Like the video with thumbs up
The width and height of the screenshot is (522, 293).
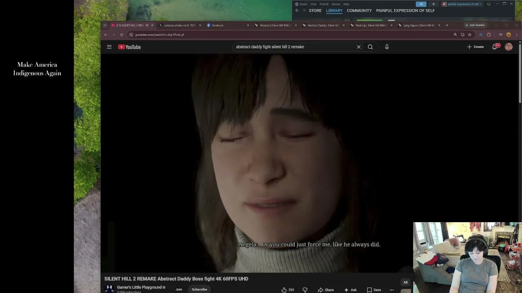click(288, 290)
